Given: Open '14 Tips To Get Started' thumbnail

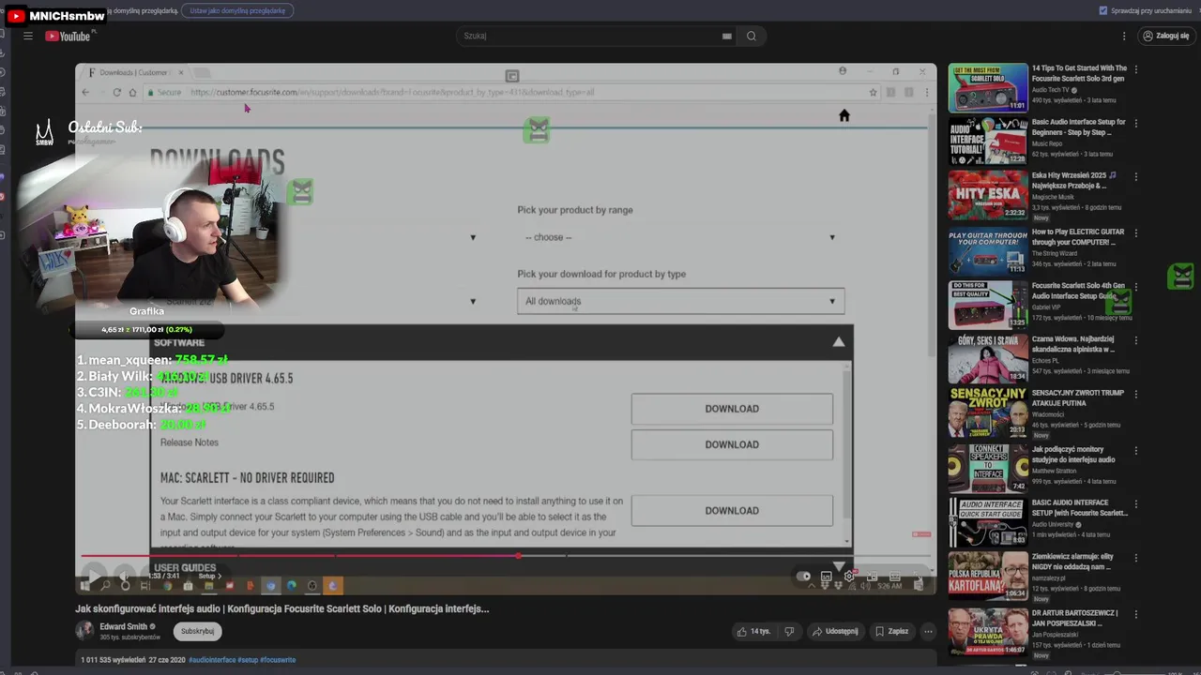Looking at the screenshot, I should [x=988, y=88].
